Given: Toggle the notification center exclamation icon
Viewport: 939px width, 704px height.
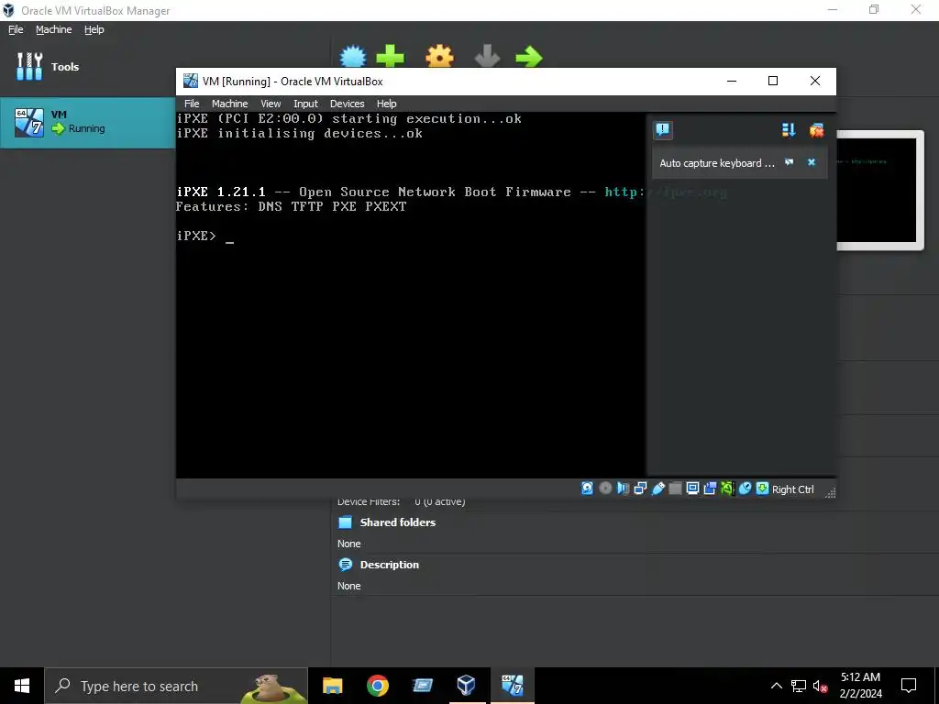Looking at the screenshot, I should point(662,130).
